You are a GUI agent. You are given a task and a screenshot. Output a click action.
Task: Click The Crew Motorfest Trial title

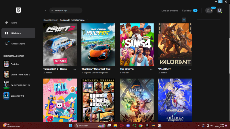(96, 69)
